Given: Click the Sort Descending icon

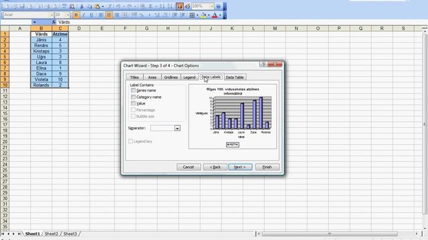Looking at the screenshot, I should [x=169, y=6].
